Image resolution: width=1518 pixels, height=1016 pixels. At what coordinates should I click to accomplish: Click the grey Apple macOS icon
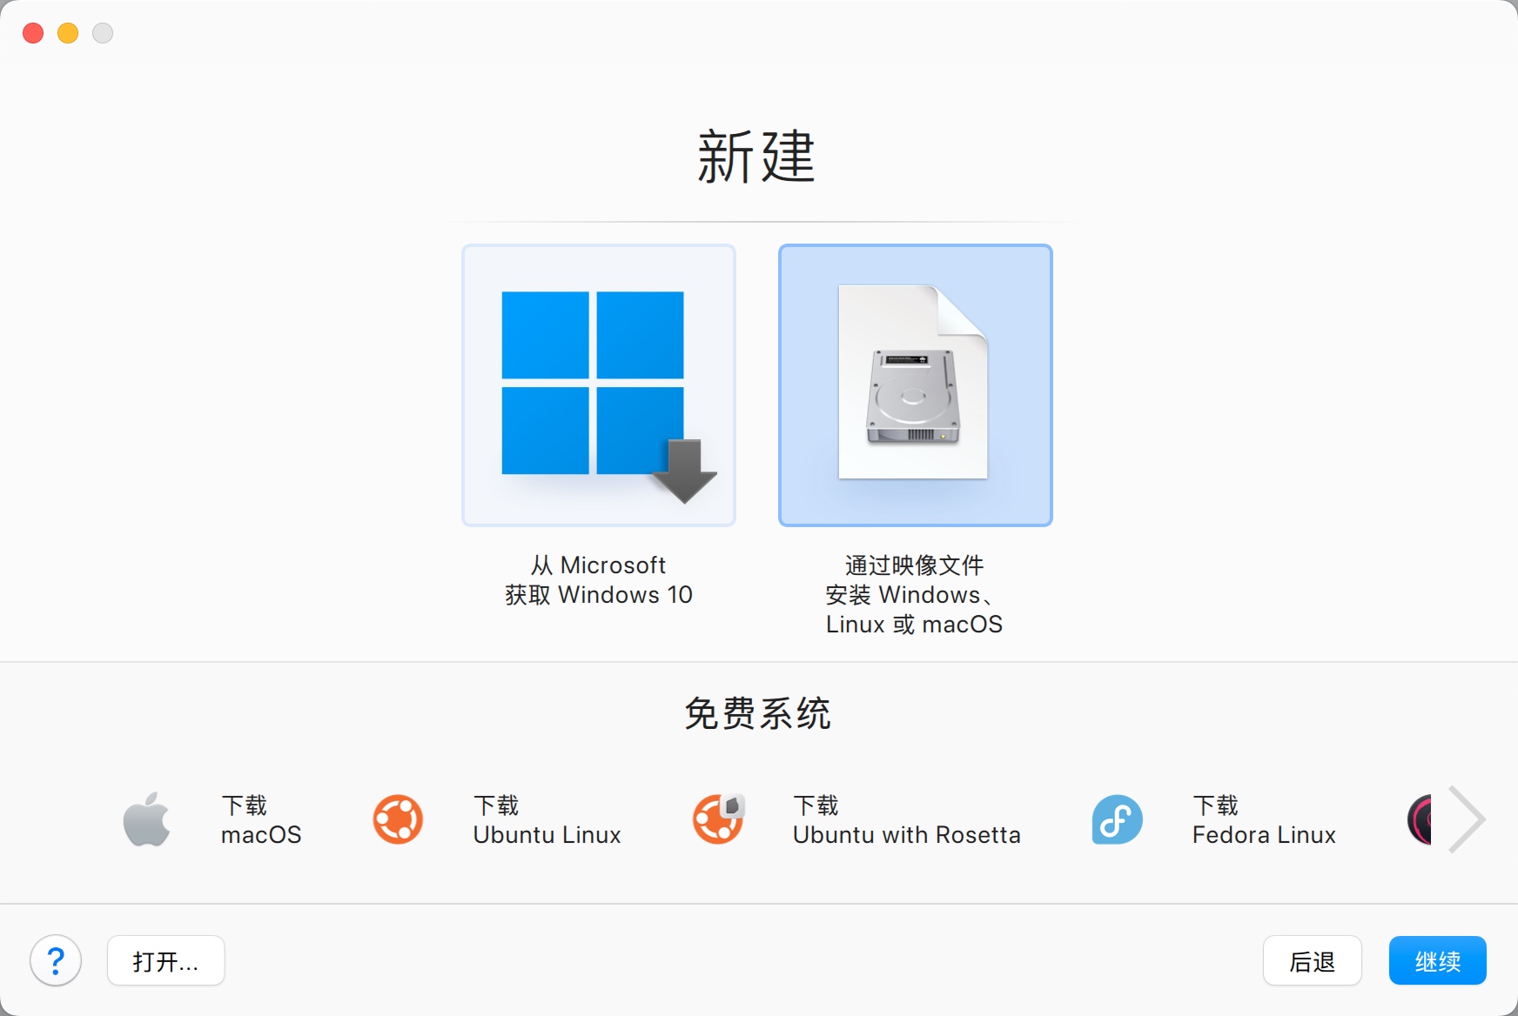pyautogui.click(x=147, y=819)
